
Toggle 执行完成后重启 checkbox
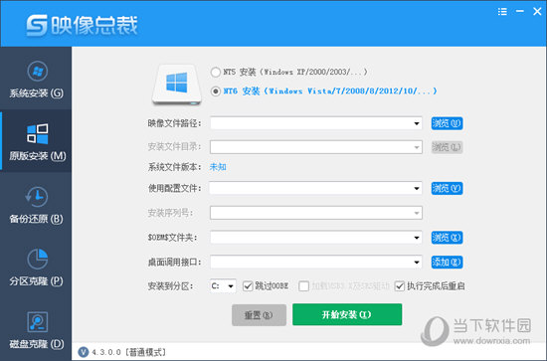[x=400, y=286]
